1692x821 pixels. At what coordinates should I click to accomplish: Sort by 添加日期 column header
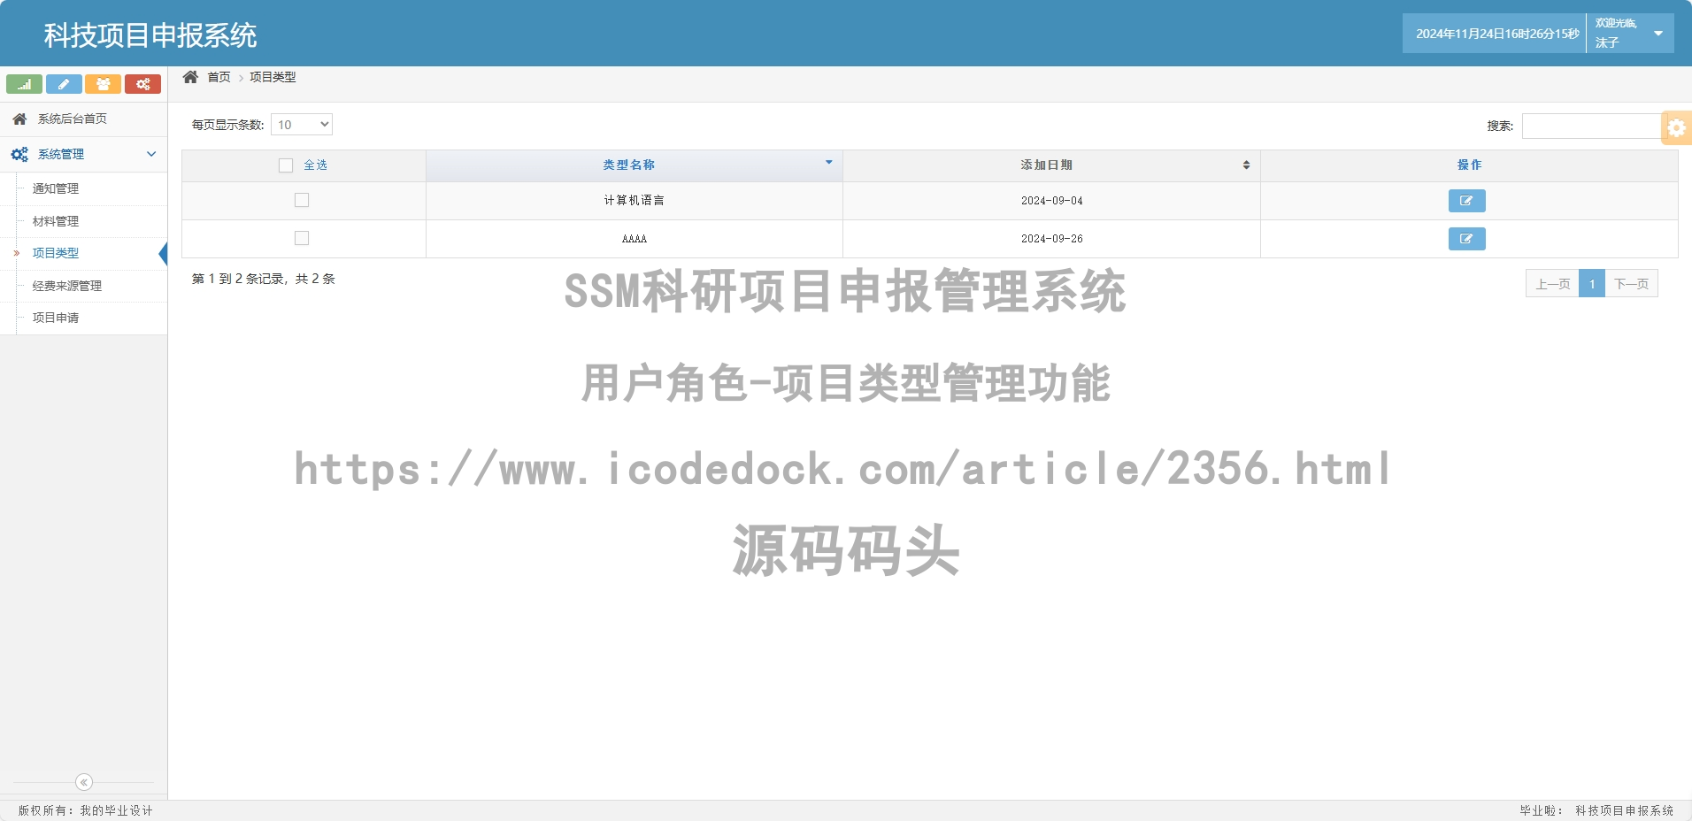pos(1051,165)
